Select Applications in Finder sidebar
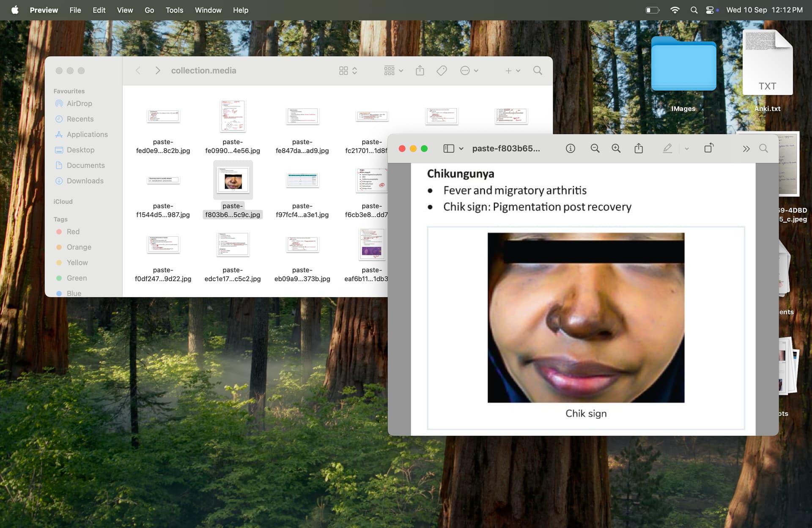812x528 pixels. point(87,134)
